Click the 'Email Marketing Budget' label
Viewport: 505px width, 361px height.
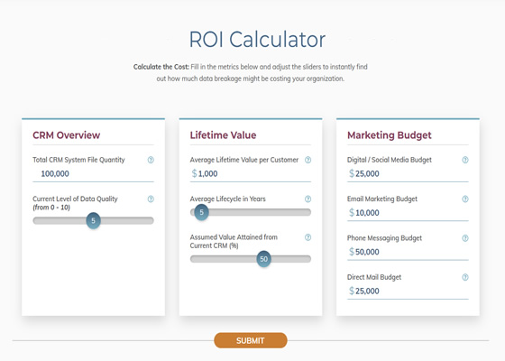[382, 199]
